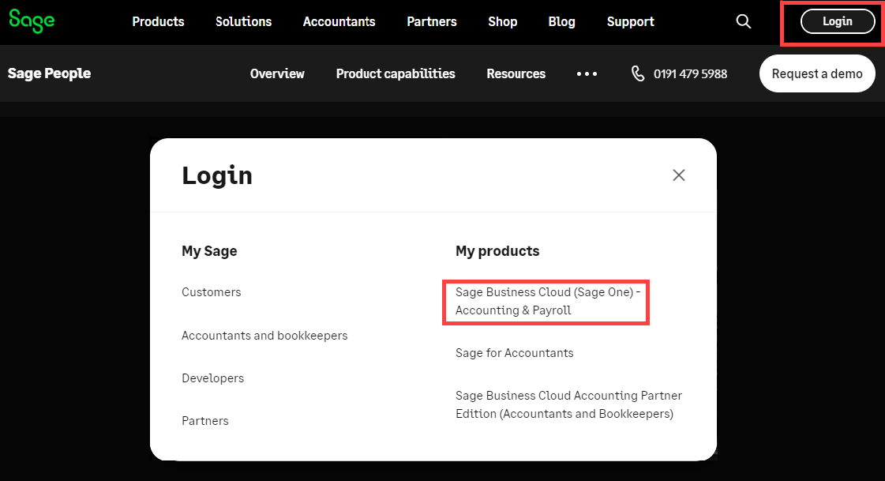Click the Sage logo
This screenshot has width=885, height=481.
point(32,21)
